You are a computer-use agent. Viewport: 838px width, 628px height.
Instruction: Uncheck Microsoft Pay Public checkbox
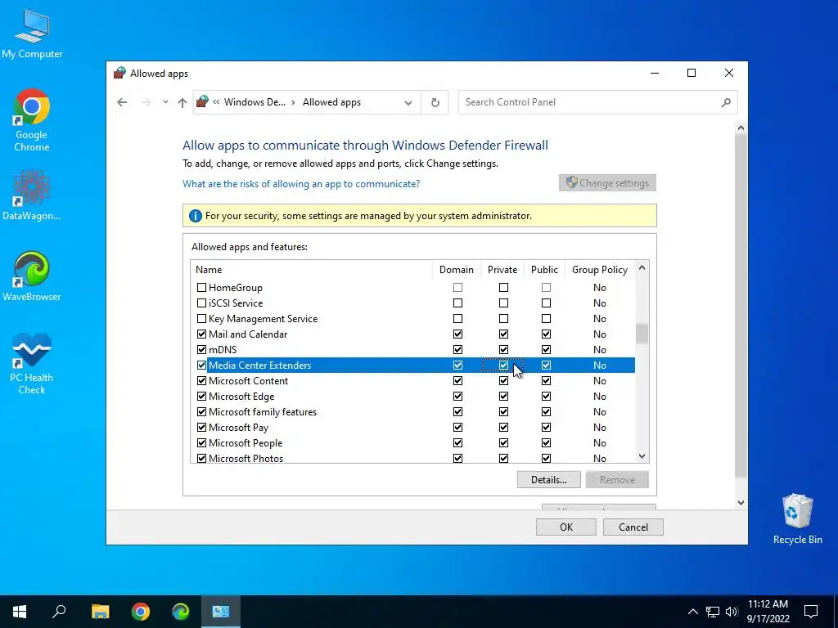click(x=546, y=427)
